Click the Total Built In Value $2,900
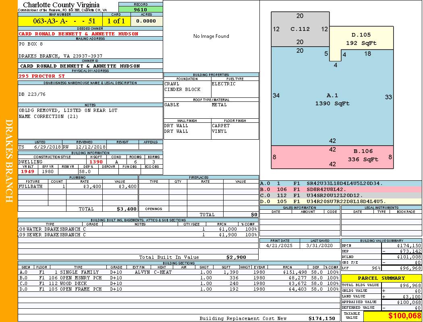The image size is (423, 322). 235,257
